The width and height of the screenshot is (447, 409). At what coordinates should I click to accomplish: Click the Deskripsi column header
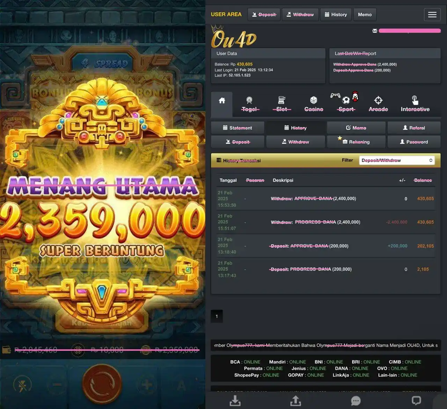coord(283,180)
